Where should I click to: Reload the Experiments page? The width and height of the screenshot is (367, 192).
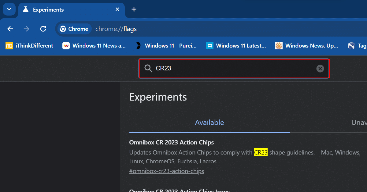click(43, 29)
